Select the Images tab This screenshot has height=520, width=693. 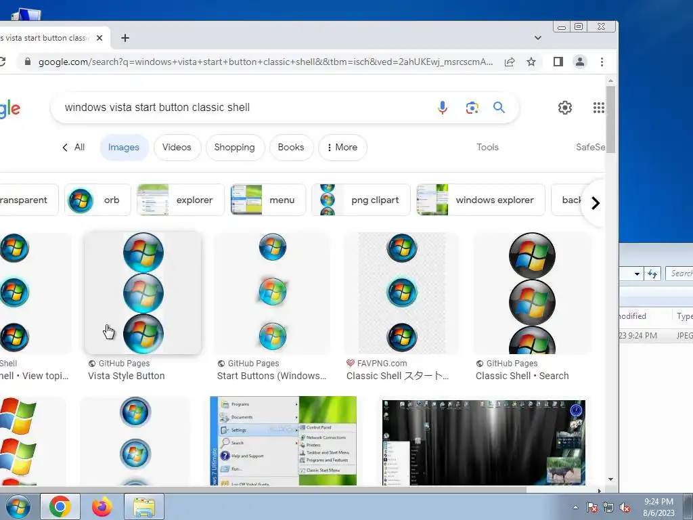click(x=124, y=147)
